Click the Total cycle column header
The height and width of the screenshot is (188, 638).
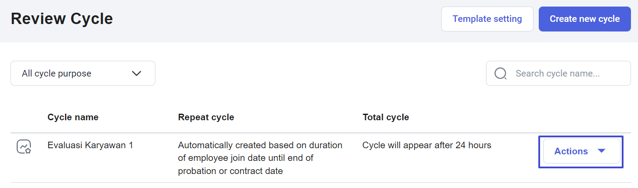pyautogui.click(x=386, y=117)
